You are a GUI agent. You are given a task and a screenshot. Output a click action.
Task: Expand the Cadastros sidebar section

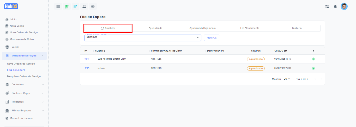[x=24, y=85]
